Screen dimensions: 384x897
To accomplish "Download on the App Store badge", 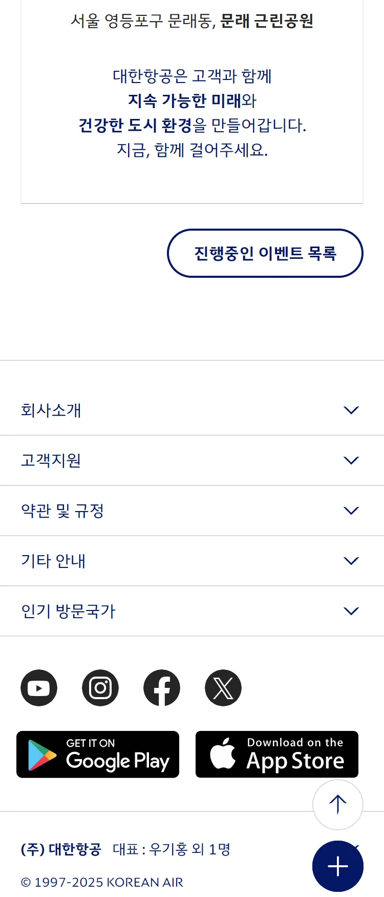I will point(277,755).
